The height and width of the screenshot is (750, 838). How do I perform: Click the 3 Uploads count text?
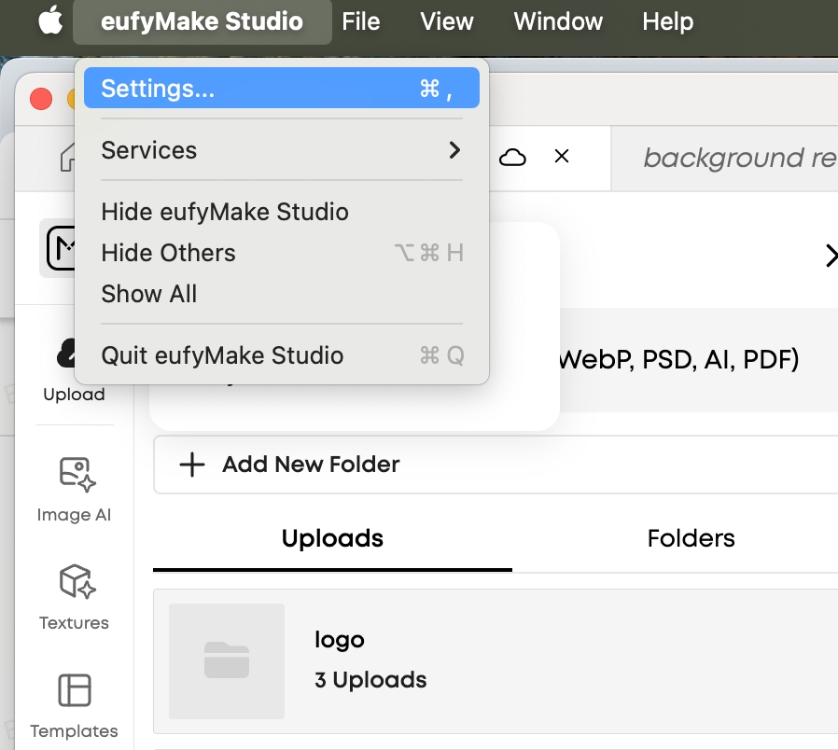point(370,680)
